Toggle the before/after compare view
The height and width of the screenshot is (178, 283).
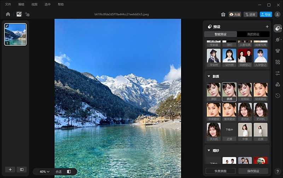pos(69,172)
